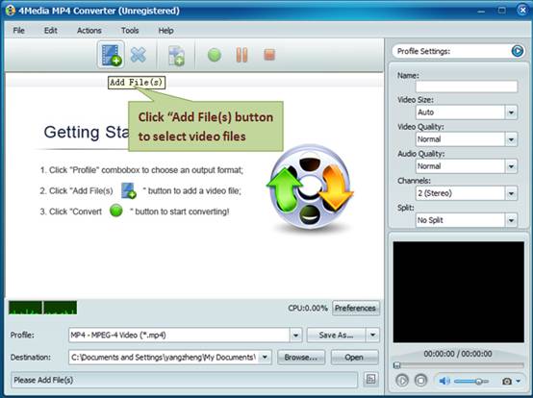The width and height of the screenshot is (533, 398).
Task: Click the Preferences button
Action: pos(356,308)
